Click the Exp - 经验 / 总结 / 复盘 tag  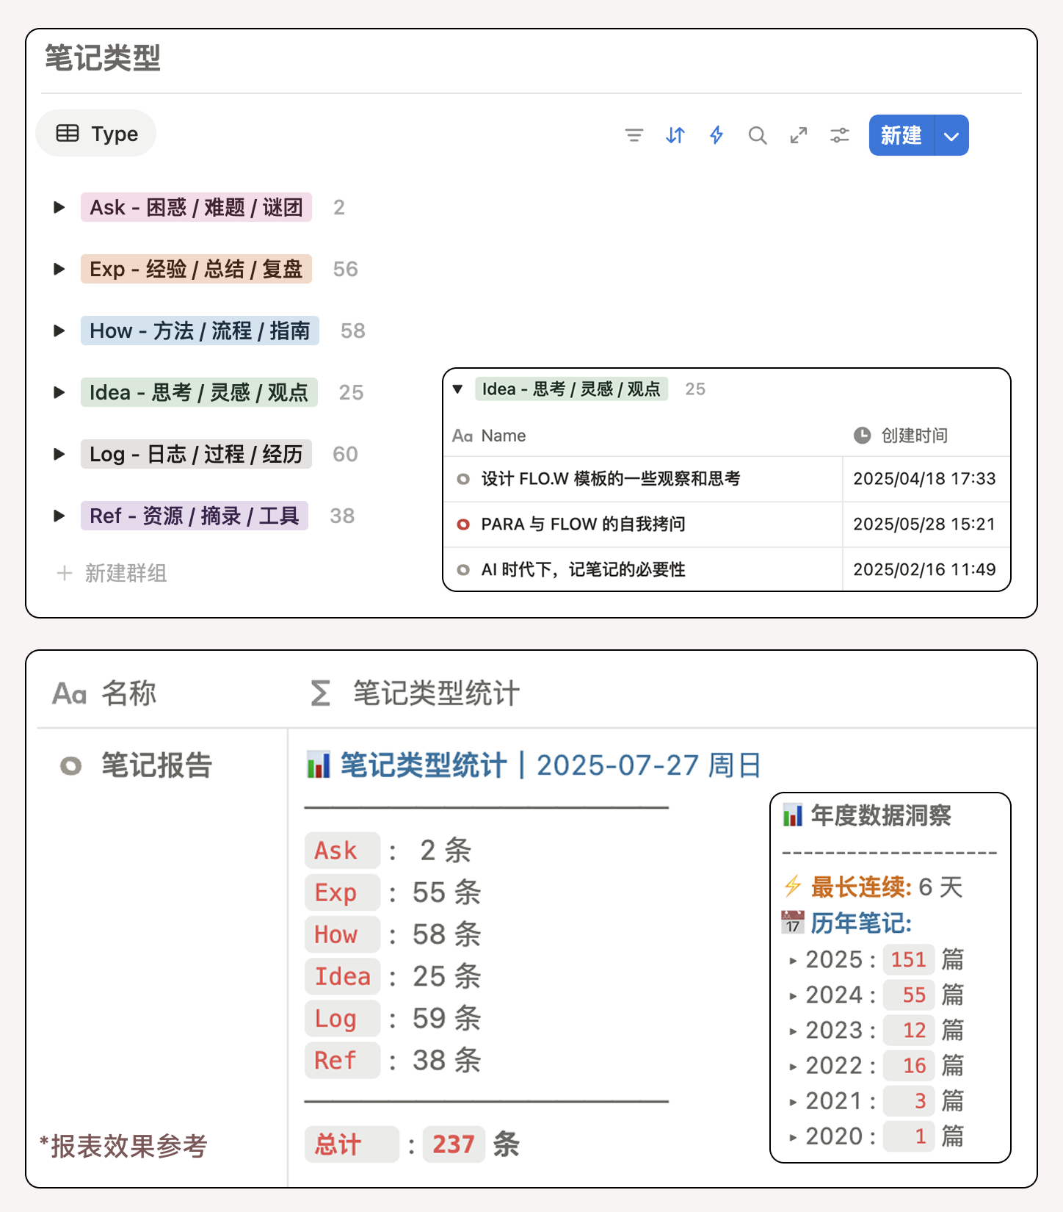pos(196,269)
